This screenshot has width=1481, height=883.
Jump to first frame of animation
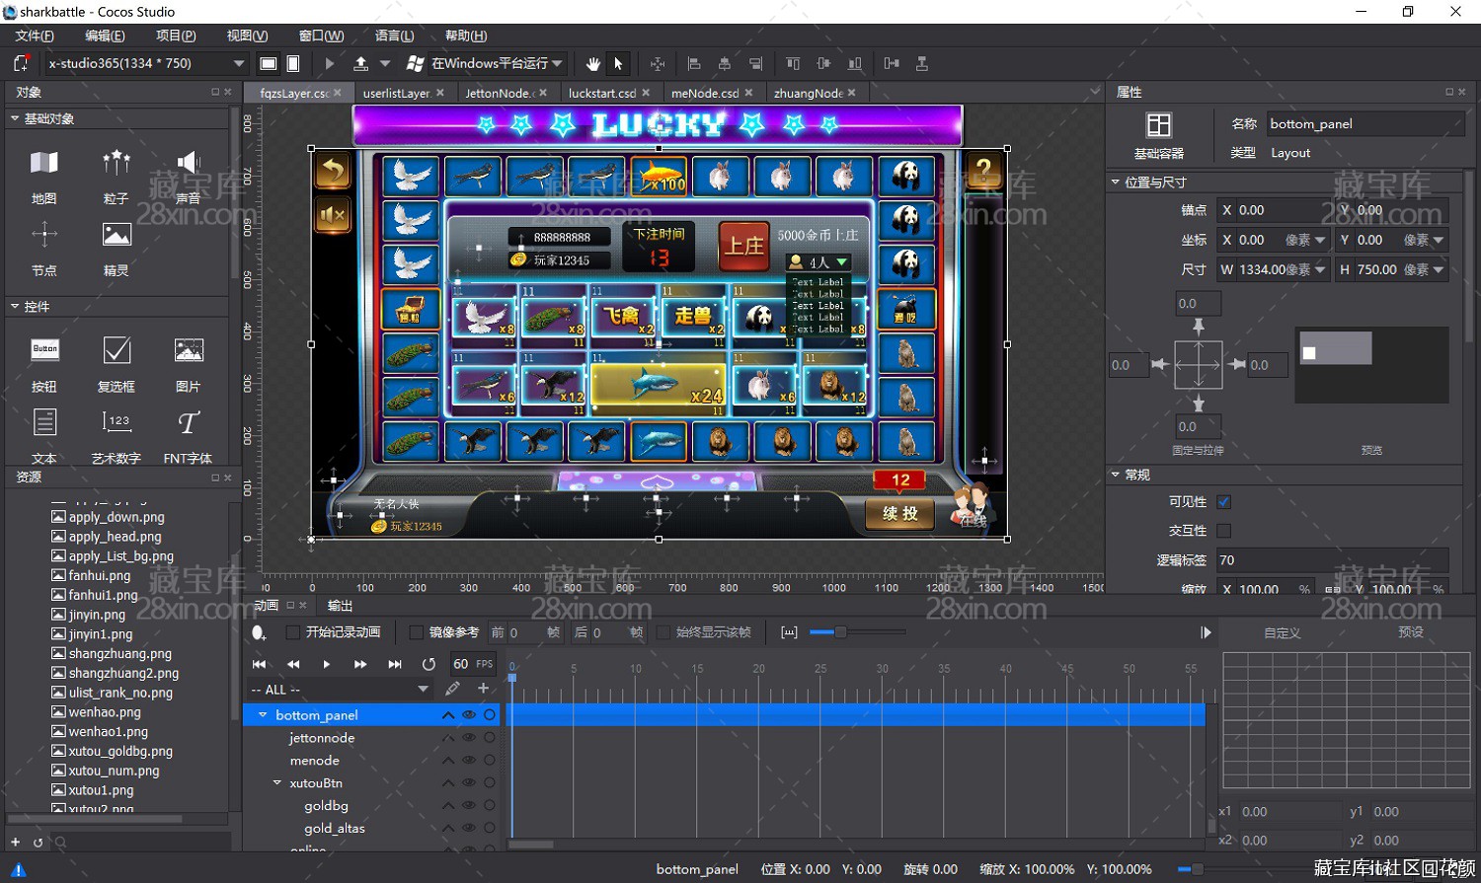[260, 664]
